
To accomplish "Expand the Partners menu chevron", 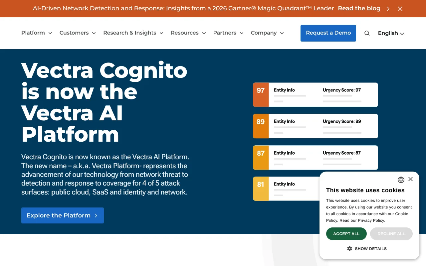I will click(242, 33).
